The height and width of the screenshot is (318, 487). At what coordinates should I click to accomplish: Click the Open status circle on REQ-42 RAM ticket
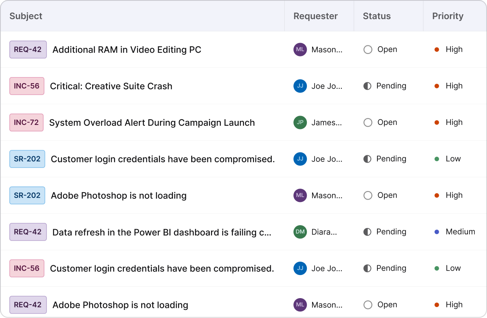tap(368, 49)
